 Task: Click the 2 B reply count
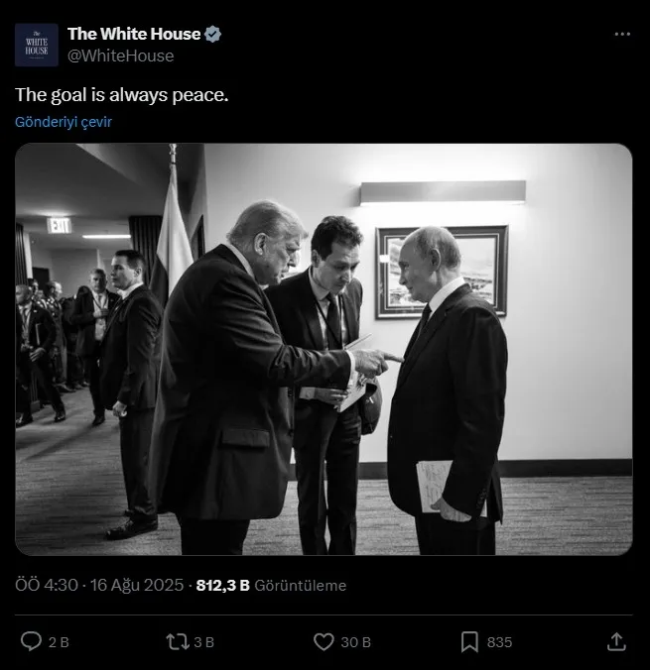point(59,642)
